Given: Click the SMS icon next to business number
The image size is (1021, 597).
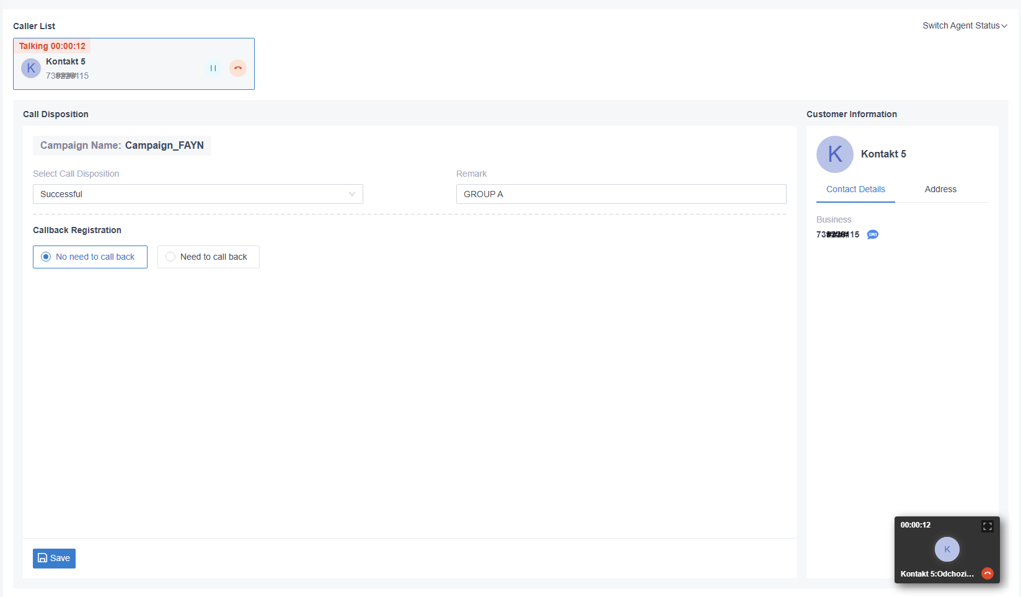Looking at the screenshot, I should [x=873, y=234].
